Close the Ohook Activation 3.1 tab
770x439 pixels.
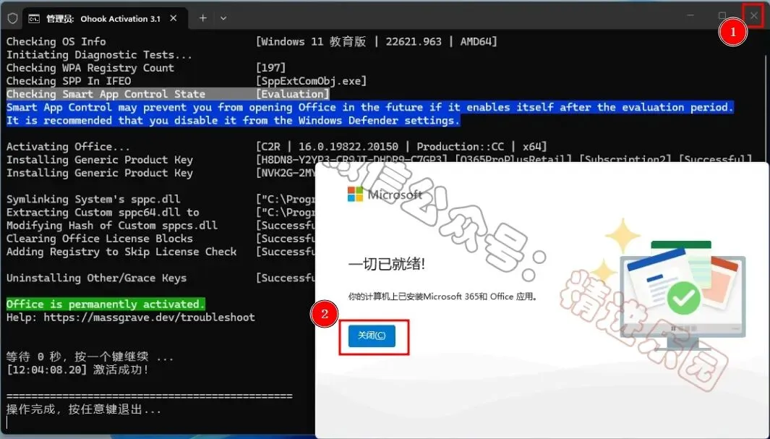pos(174,18)
